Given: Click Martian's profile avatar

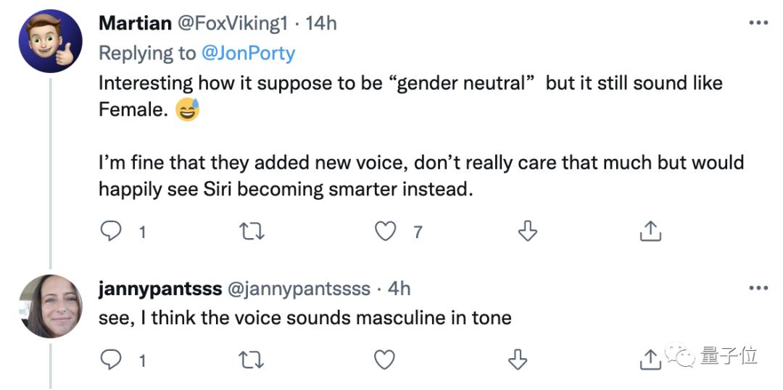Looking at the screenshot, I should click(x=49, y=41).
